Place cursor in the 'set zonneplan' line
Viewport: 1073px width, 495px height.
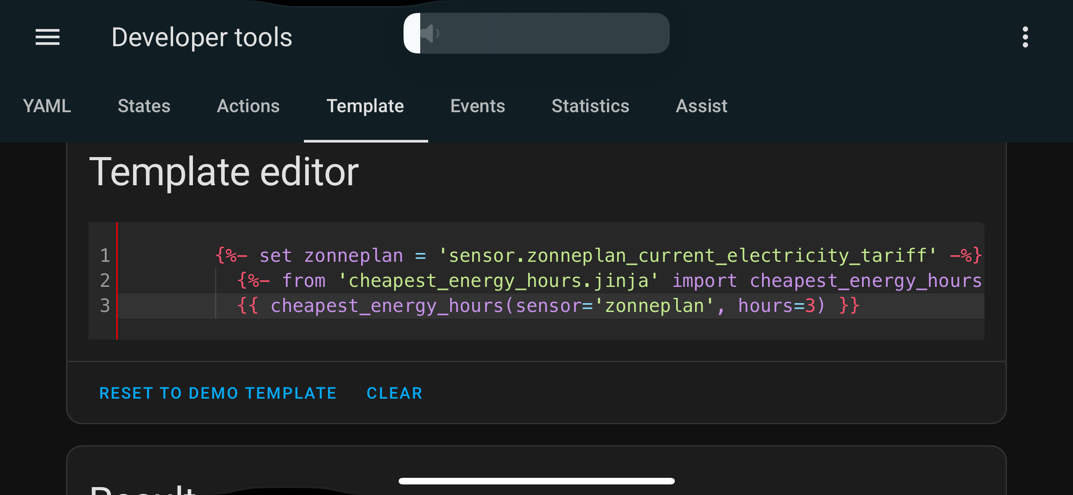point(573,256)
